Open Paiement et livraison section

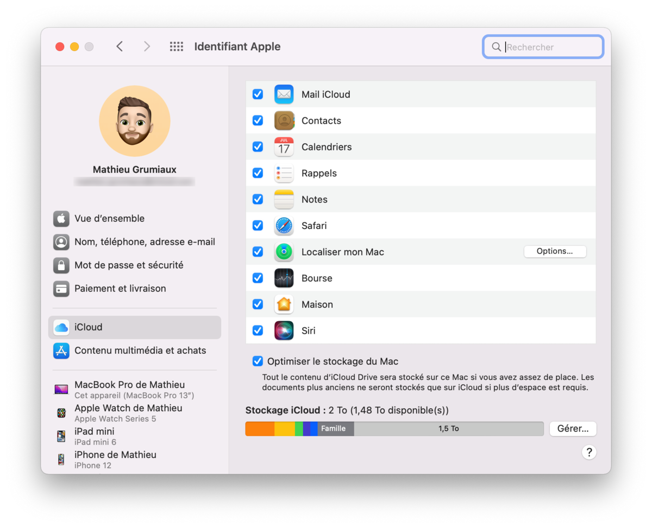[x=135, y=289]
